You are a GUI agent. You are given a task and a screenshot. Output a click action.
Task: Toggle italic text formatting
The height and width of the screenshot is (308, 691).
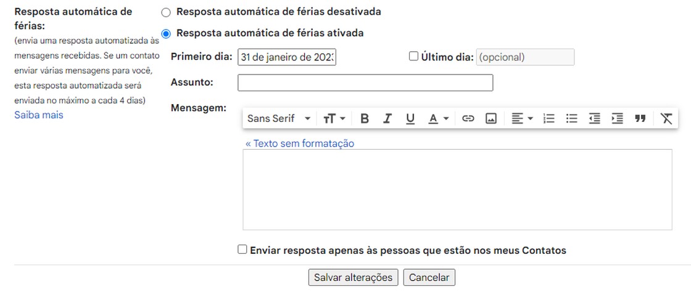[387, 118]
